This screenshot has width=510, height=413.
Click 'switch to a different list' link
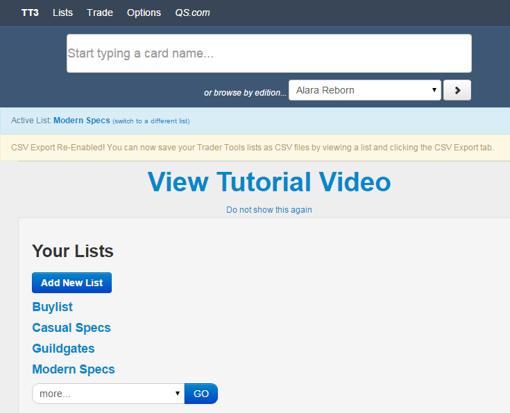[x=151, y=121]
